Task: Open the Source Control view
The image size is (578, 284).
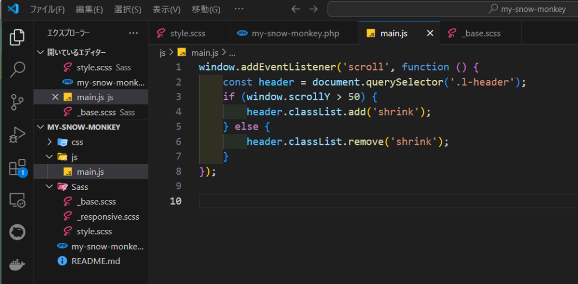Action: click(x=17, y=102)
